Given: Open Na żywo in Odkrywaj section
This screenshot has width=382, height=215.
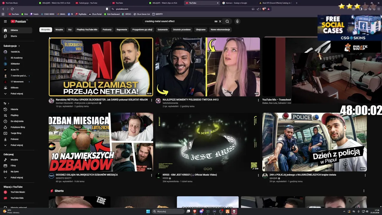Looking at the screenshot, I should pos(16,171).
